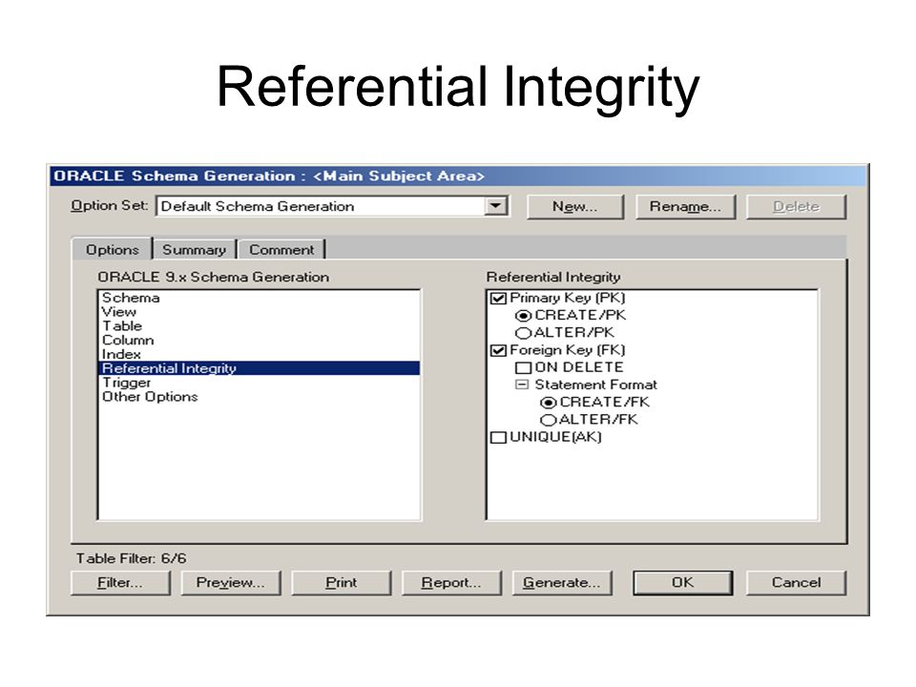The image size is (916, 687).
Task: Click the Cancel button
Action: point(796,582)
